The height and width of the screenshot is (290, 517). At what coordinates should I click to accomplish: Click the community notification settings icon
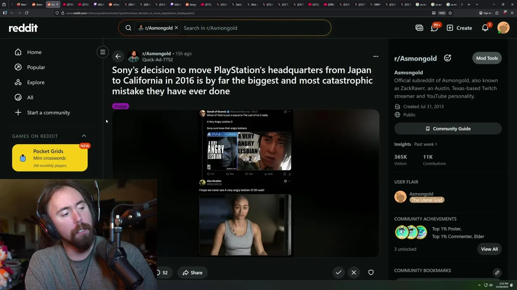[448, 58]
